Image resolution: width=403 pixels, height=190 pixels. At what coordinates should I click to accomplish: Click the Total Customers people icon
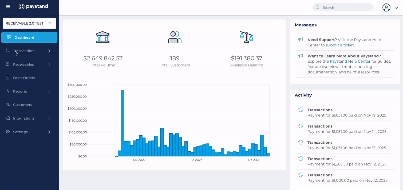[175, 37]
